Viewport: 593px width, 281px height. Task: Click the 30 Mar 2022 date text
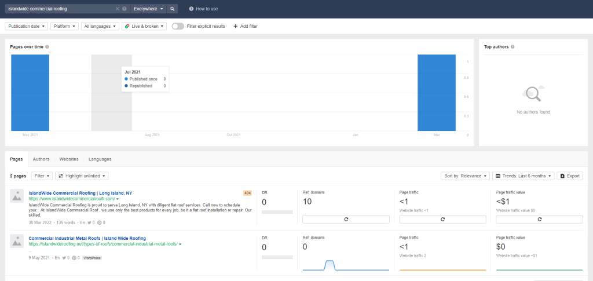click(41, 222)
